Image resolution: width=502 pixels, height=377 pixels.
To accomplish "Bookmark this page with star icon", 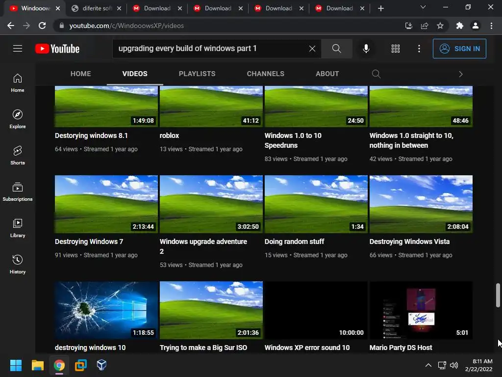I will point(440,26).
